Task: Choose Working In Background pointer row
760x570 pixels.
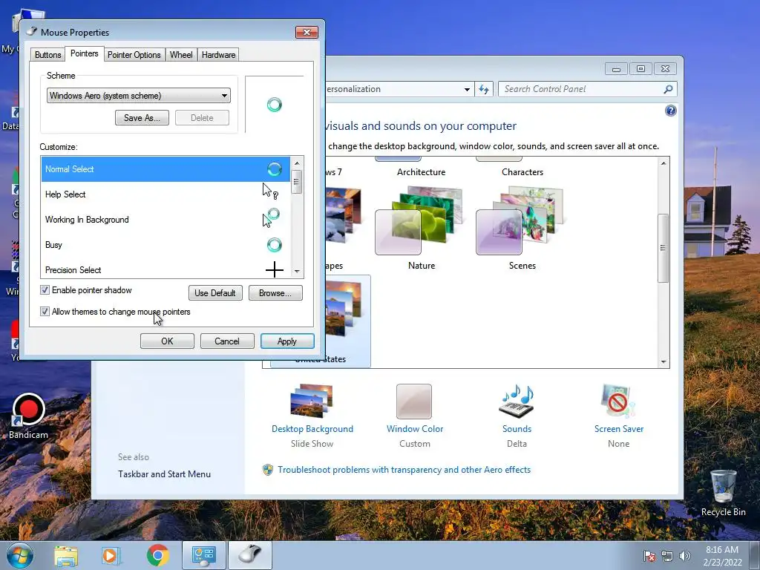Action: click(166, 220)
